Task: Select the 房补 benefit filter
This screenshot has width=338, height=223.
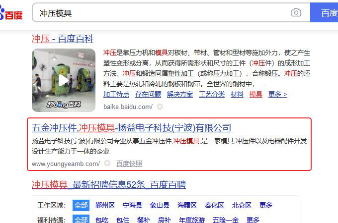Action: pyautogui.click(x=164, y=220)
